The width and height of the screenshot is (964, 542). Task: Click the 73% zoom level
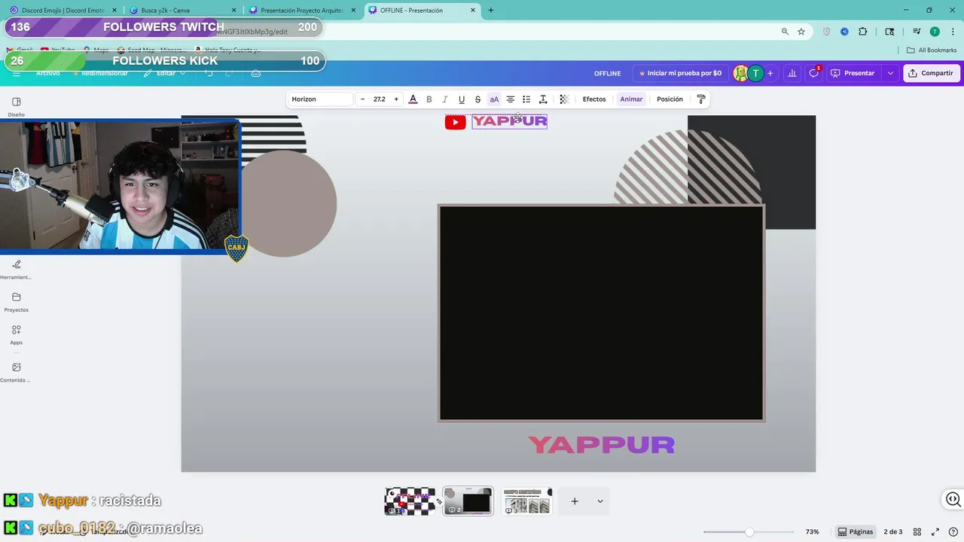812,532
